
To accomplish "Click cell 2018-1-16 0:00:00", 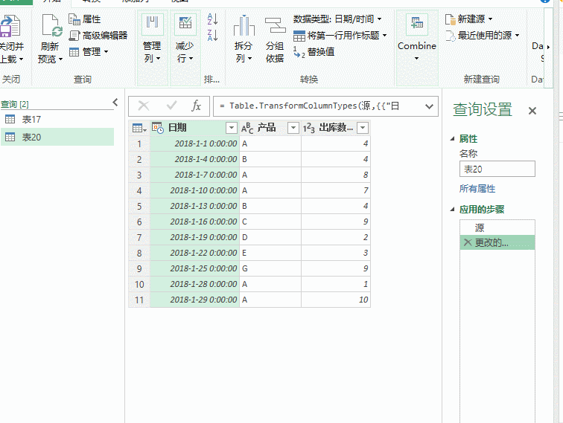I will coord(195,222).
